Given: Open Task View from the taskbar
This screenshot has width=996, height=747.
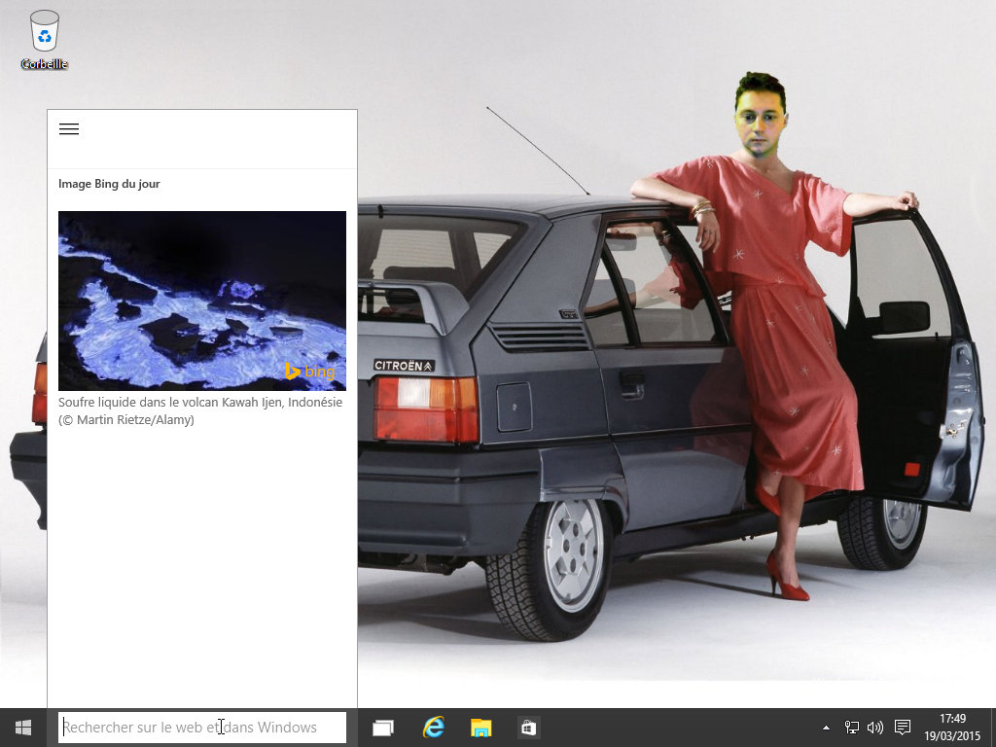Looking at the screenshot, I should [383, 728].
